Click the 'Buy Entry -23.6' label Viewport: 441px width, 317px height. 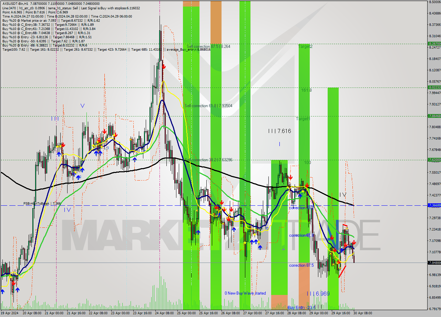(301, 307)
